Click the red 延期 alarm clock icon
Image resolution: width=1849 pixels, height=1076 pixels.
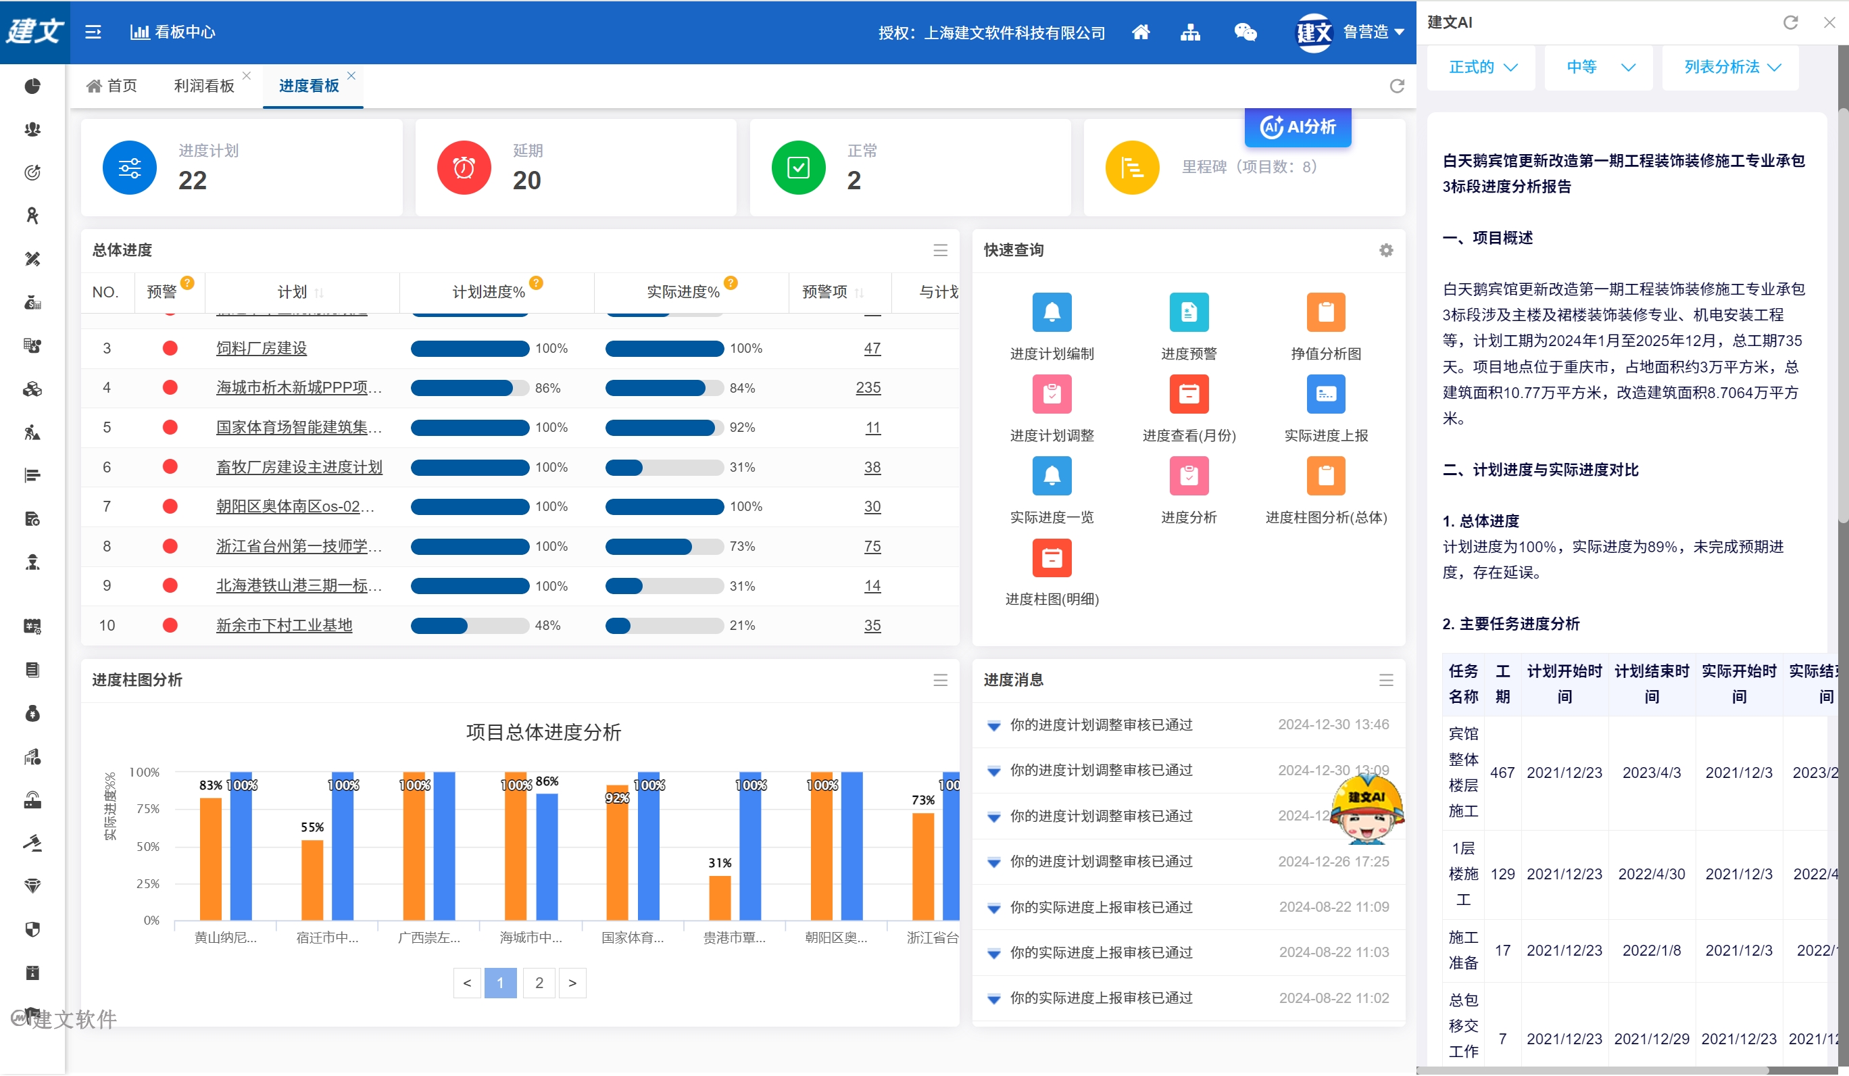point(464,168)
